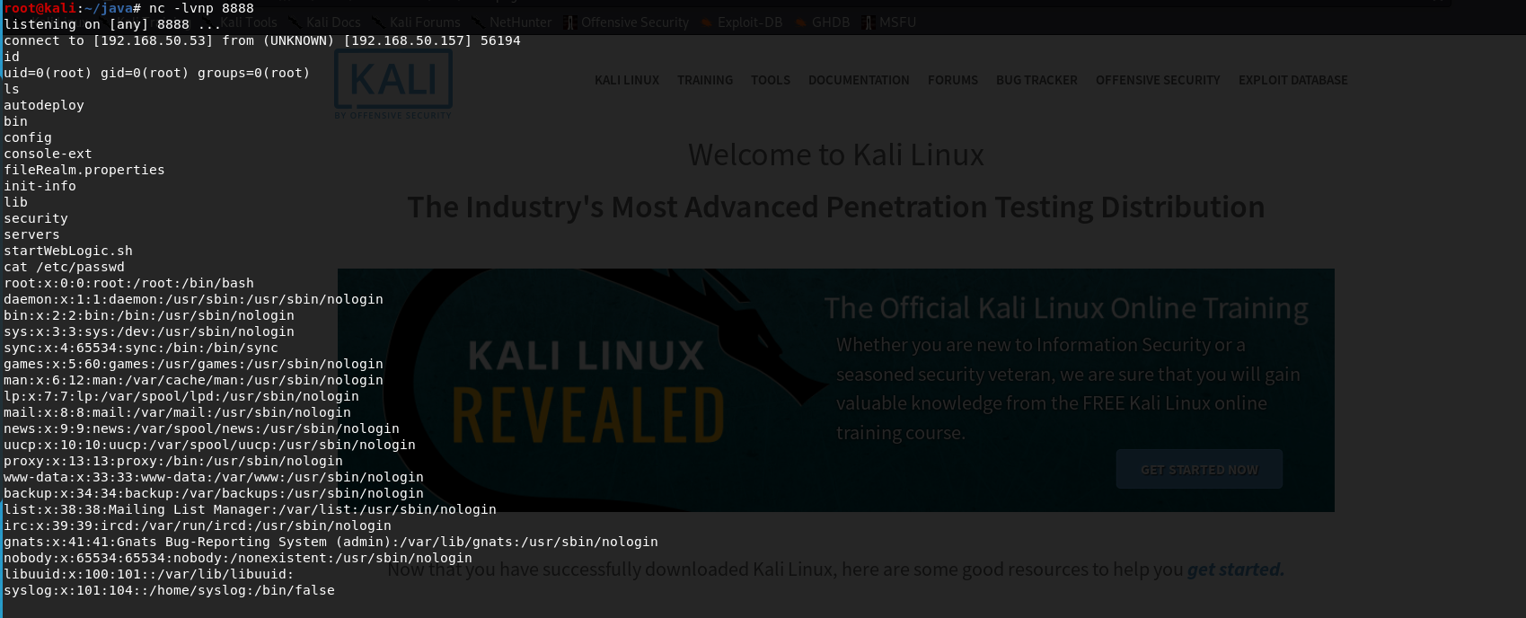Click 'The Official Kali Linux Online Training' title

(1066, 308)
